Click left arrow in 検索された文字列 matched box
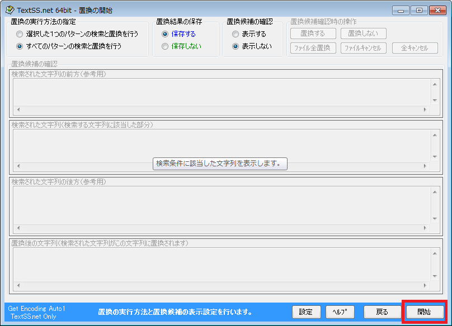Screen dimensions: 452x326 click(x=18, y=166)
